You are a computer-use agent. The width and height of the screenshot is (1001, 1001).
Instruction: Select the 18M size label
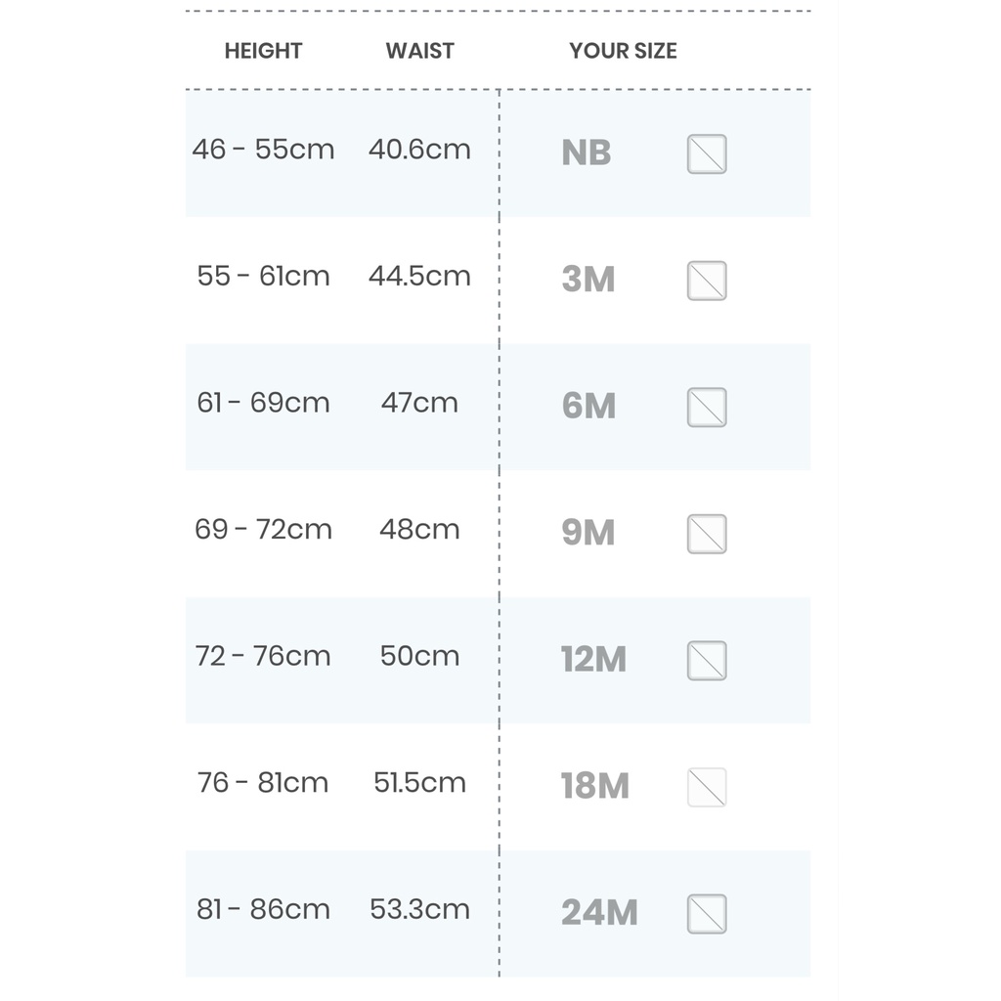click(x=594, y=786)
